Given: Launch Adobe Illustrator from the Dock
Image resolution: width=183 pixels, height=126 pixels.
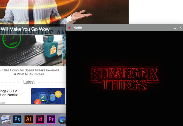Looking at the screenshot, I should pyautogui.click(x=29, y=119).
